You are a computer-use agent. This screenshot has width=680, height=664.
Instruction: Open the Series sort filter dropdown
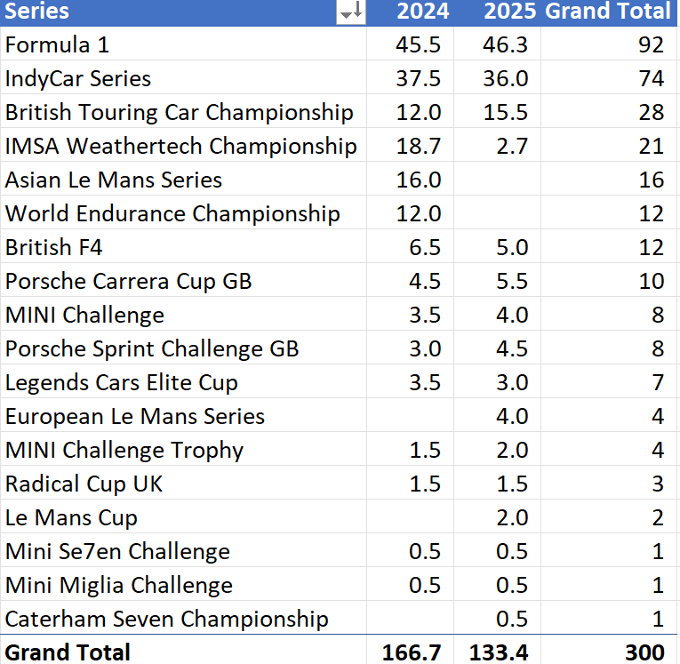point(351,12)
